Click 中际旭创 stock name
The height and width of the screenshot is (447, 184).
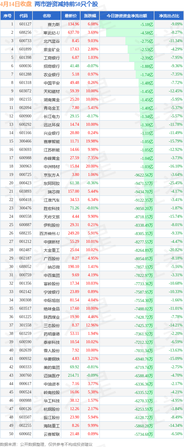(x=52, y=300)
